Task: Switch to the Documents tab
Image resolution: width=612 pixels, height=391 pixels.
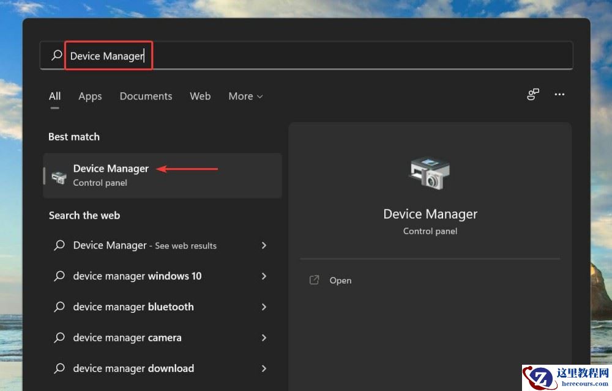Action: [x=146, y=96]
